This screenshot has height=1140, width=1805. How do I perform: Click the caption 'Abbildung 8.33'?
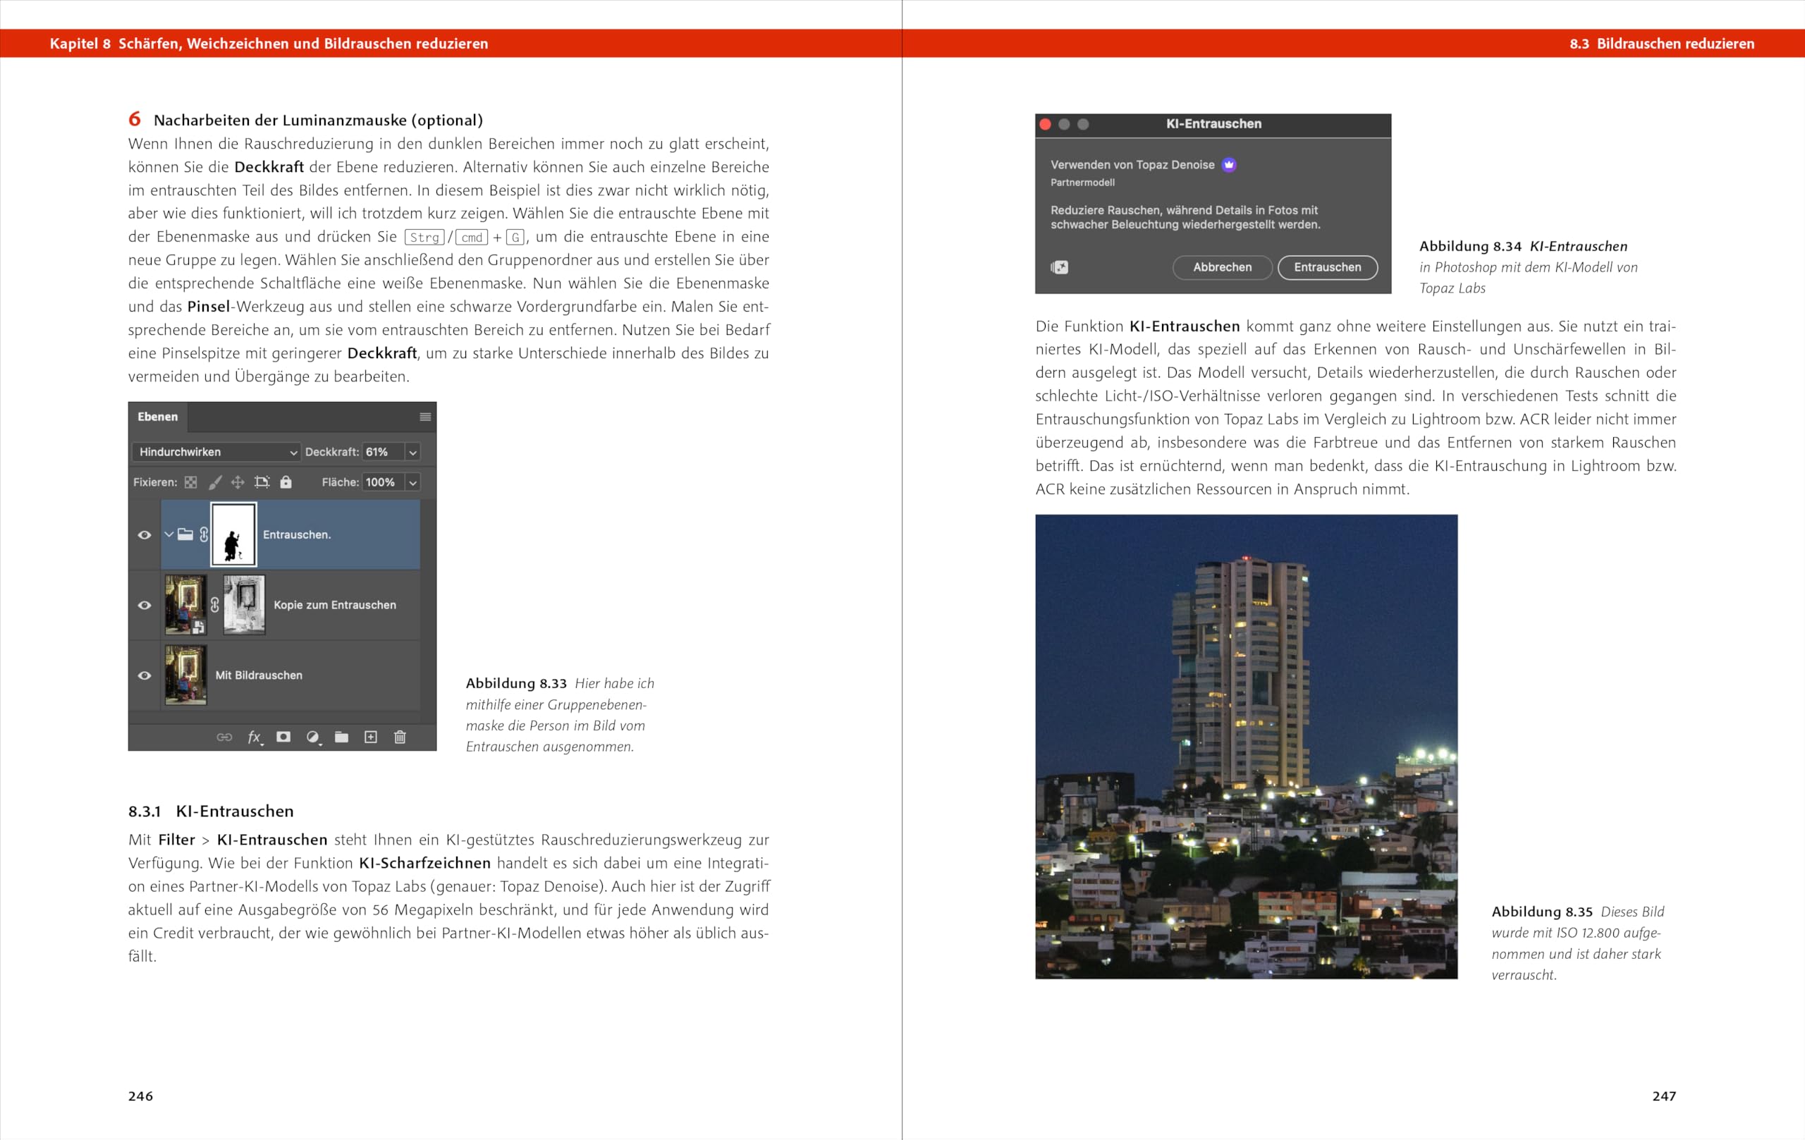click(x=515, y=684)
